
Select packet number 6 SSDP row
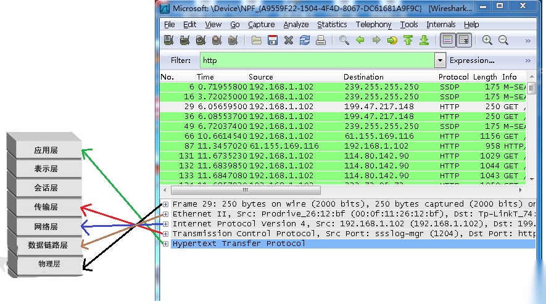click(x=342, y=87)
